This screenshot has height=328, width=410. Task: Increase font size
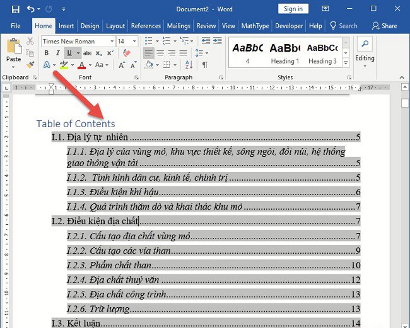click(x=122, y=65)
